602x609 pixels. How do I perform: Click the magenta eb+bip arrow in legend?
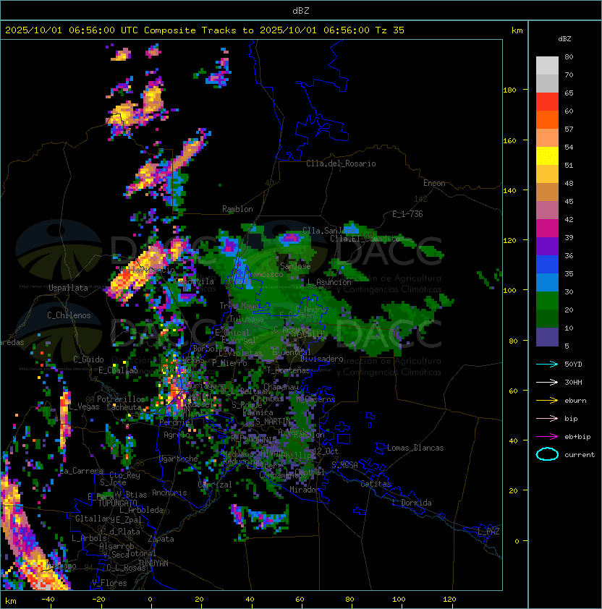[x=547, y=437]
